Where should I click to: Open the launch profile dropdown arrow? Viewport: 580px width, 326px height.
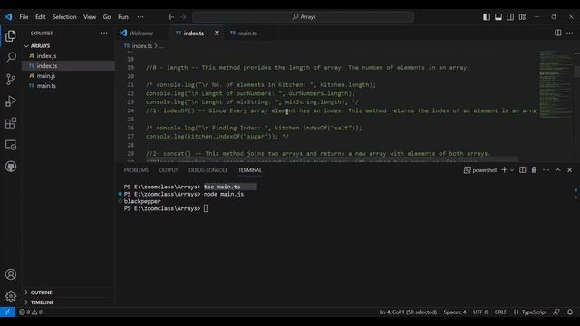(x=512, y=170)
